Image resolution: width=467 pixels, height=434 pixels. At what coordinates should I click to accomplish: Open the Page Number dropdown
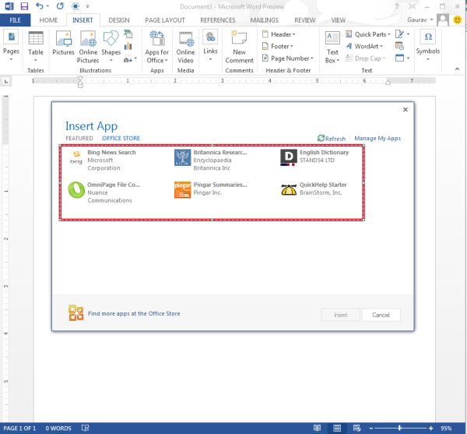pos(288,58)
